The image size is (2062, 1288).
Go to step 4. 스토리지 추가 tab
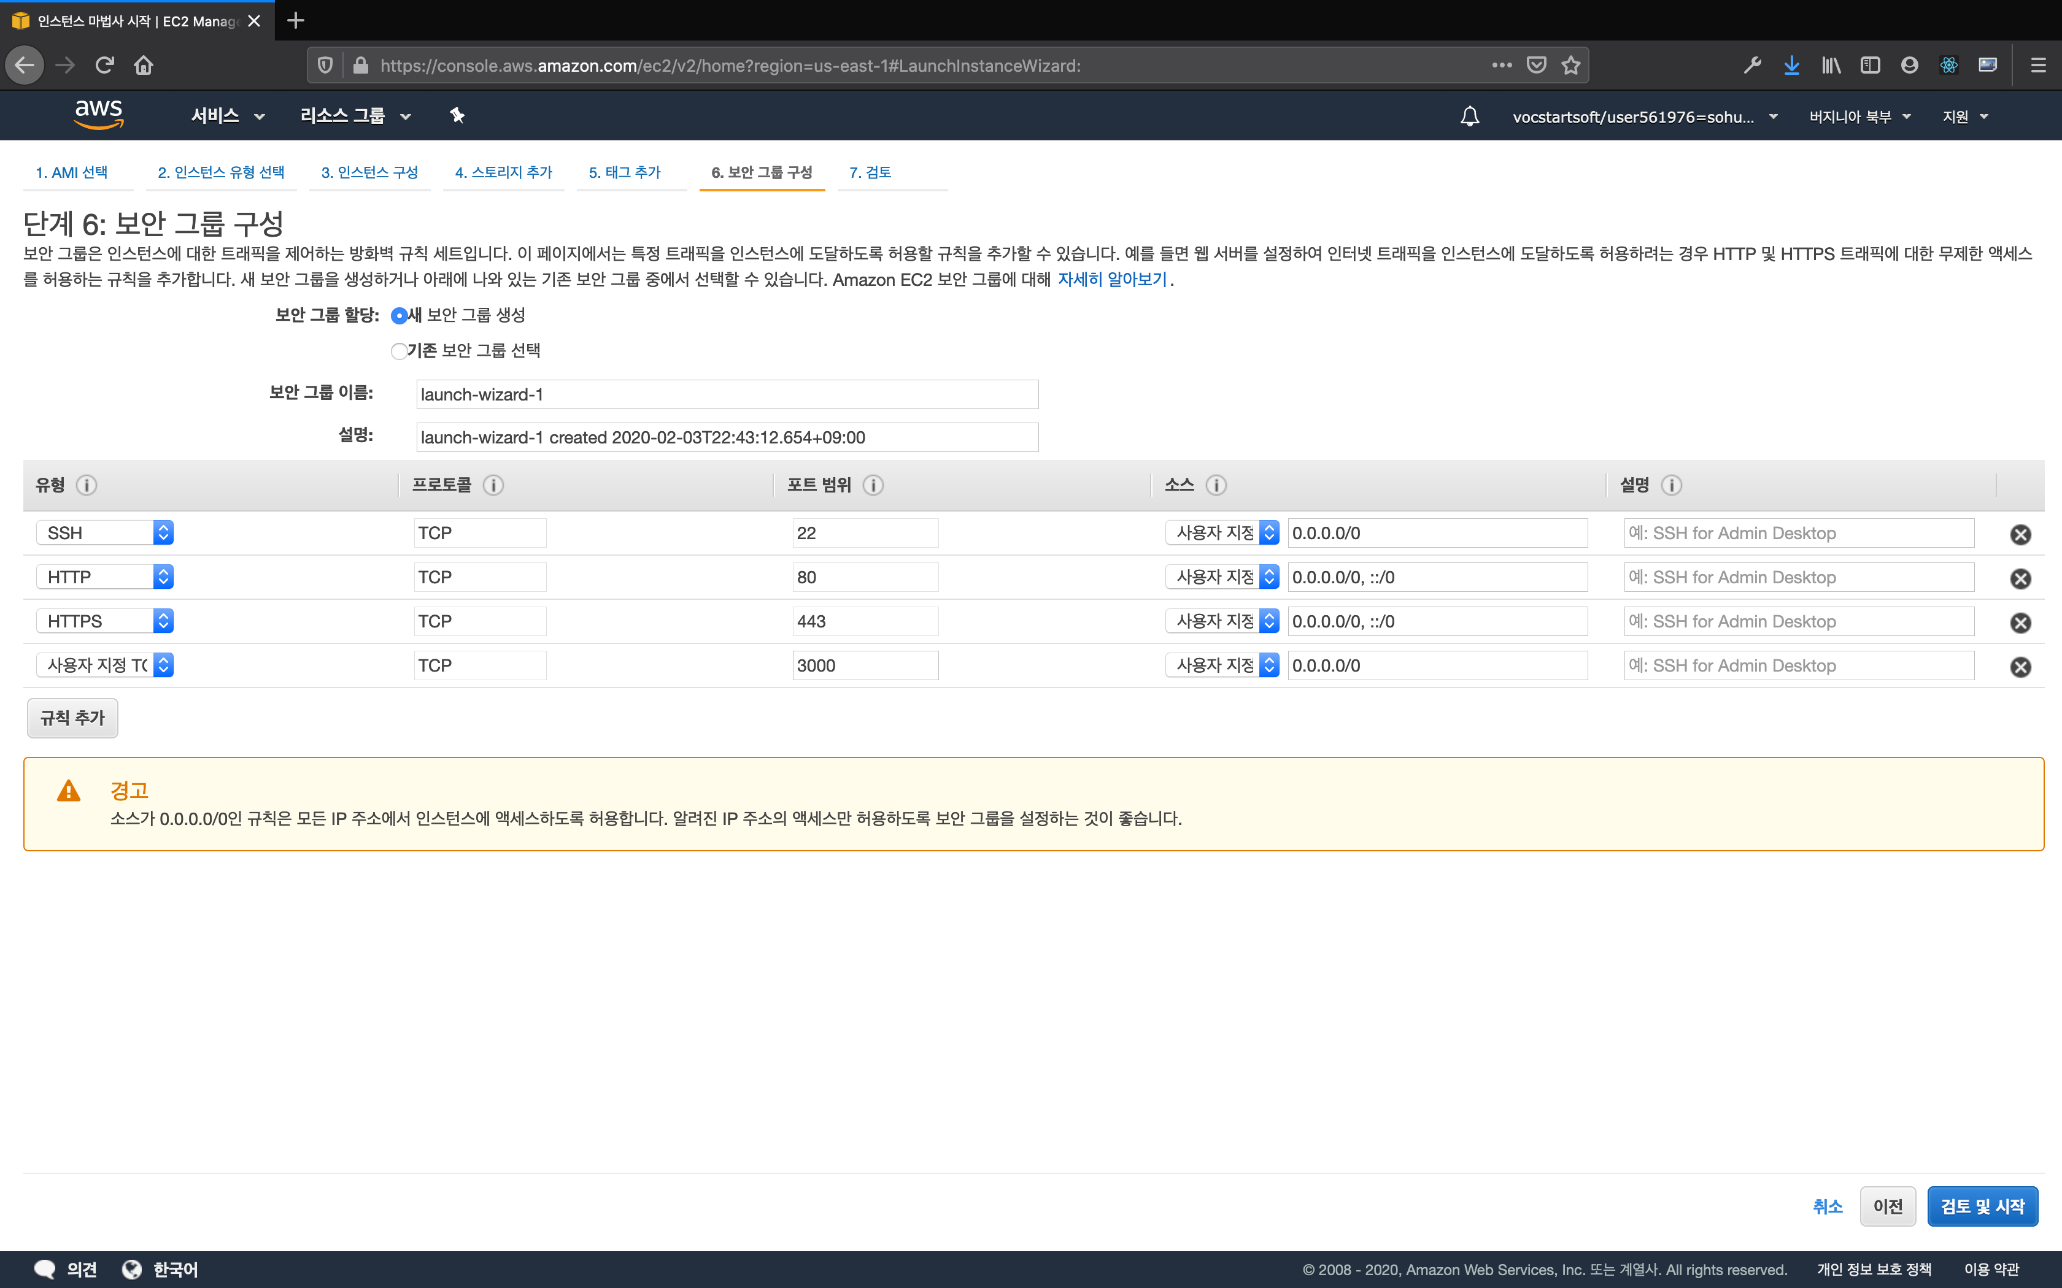(503, 172)
